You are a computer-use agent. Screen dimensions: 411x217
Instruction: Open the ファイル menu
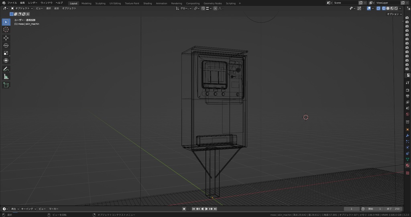coord(12,3)
